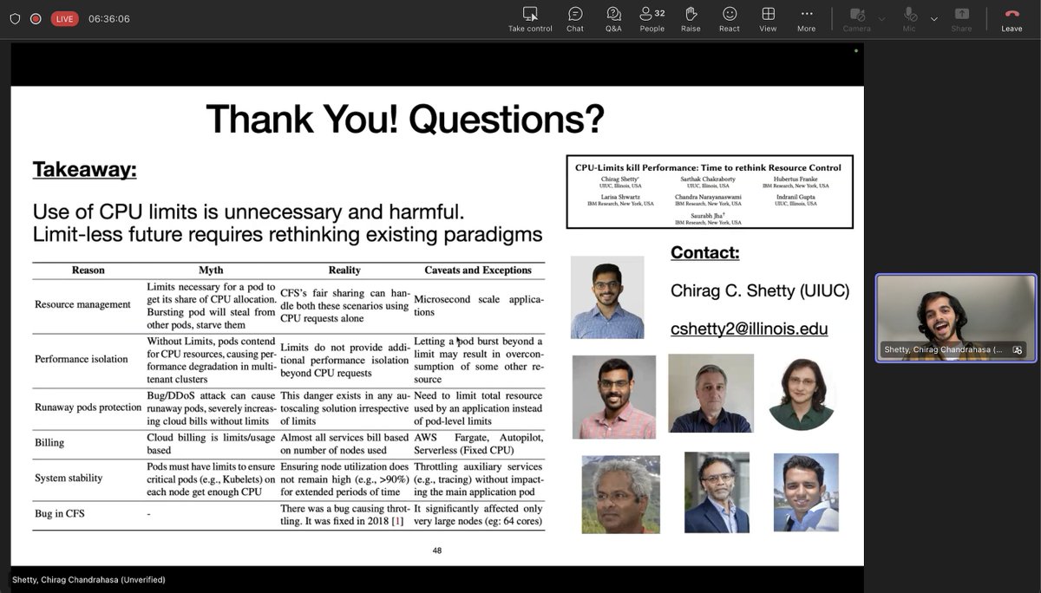Click the author name Hubertus Franke
The height and width of the screenshot is (593, 1041).
pos(795,179)
